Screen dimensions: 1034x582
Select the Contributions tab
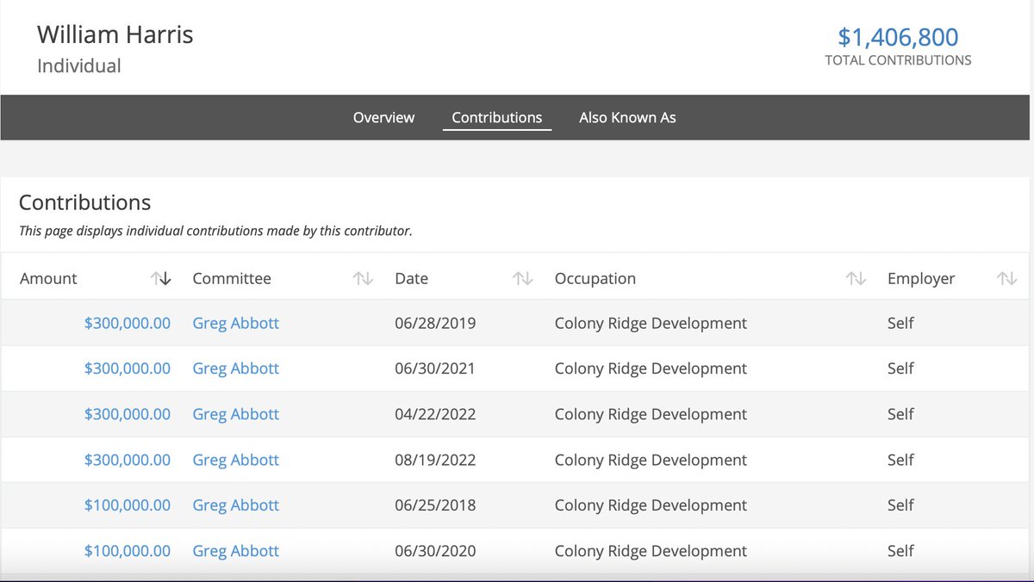point(496,118)
